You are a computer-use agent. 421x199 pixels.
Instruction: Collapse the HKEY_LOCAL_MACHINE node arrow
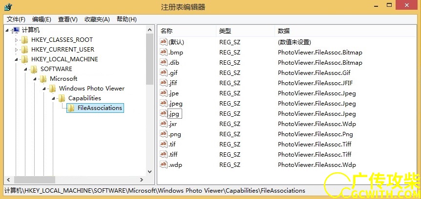coord(17,59)
